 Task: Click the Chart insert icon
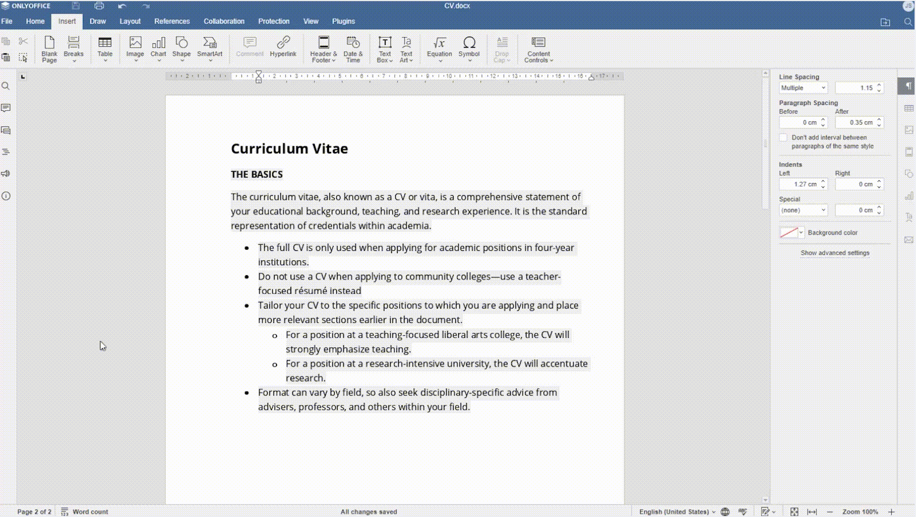158,48
